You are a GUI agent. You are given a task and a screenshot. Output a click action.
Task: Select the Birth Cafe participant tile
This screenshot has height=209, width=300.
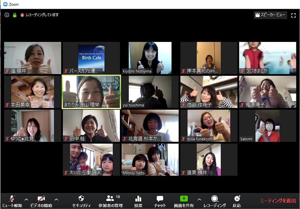(x=91, y=58)
